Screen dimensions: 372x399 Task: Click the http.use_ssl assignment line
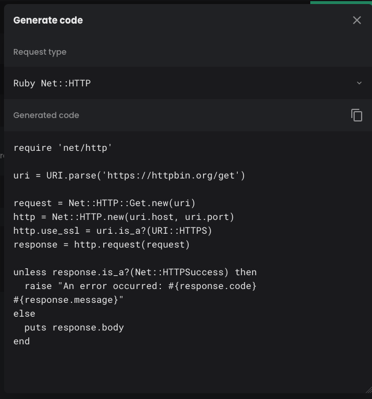(x=112, y=231)
